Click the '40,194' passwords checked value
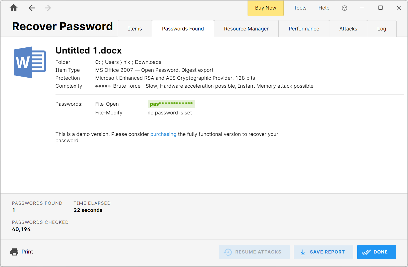Viewport: 408px width, 267px height. (x=21, y=229)
